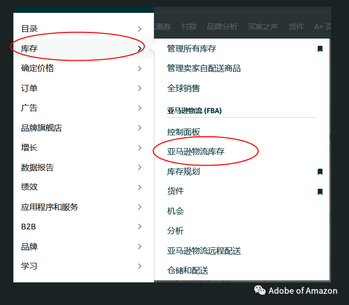Select 付款 in the top bar

(189, 27)
